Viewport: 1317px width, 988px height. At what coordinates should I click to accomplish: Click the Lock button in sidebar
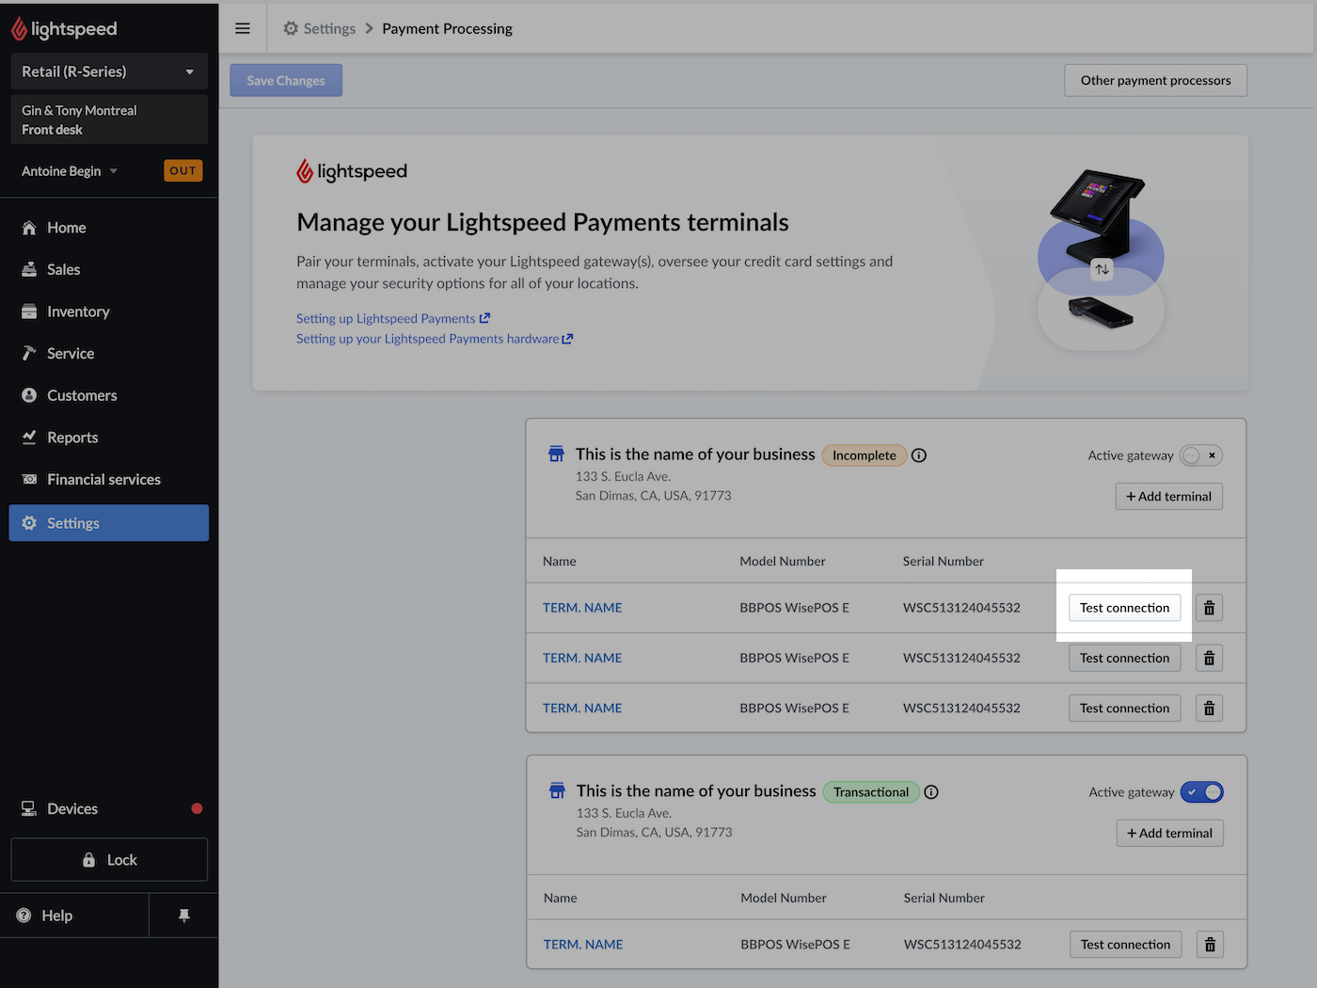point(109,860)
